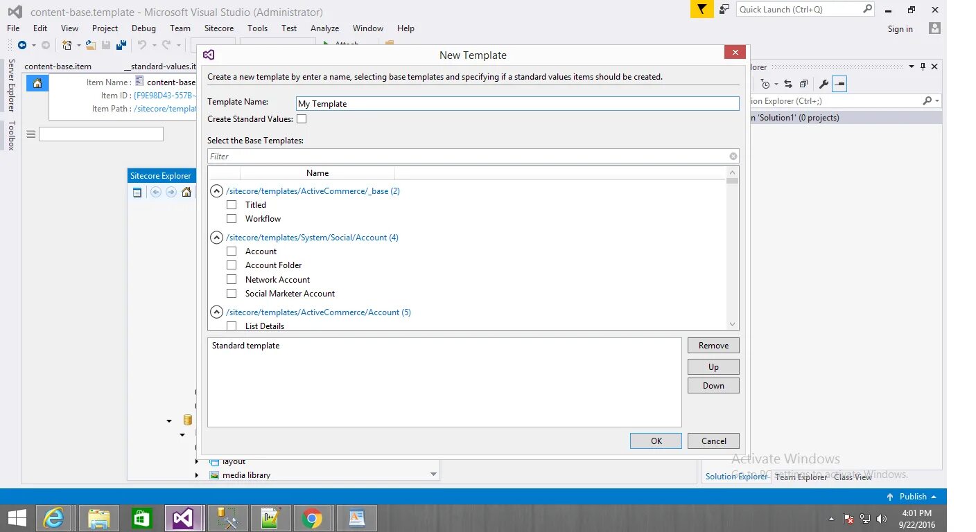
Task: Click the Preview Selected Items icon
Action: 839,84
